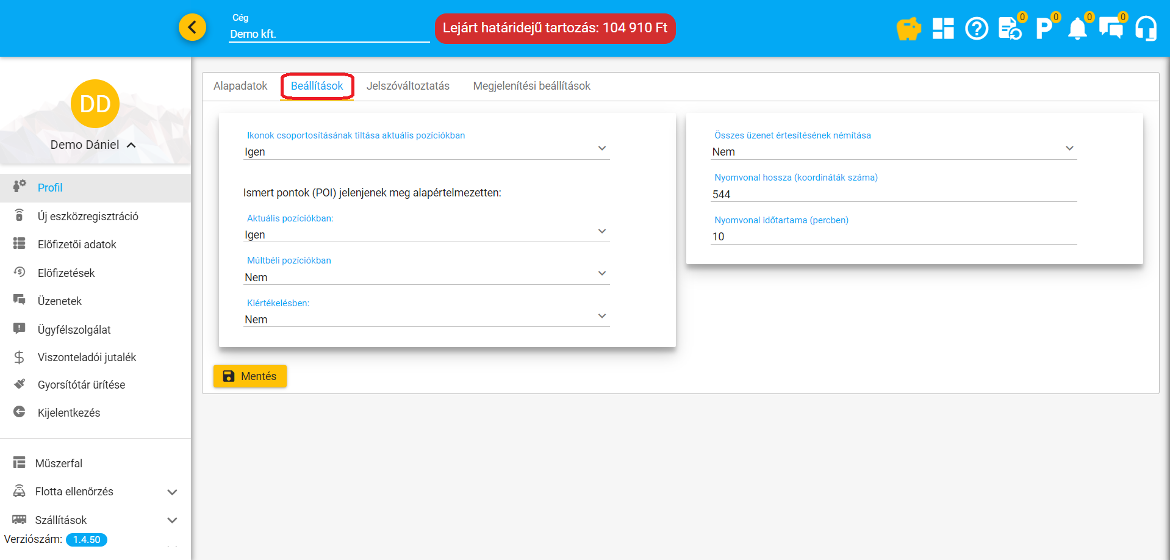Click the headset support icon
Image resolution: width=1170 pixels, height=560 pixels.
click(1146, 29)
